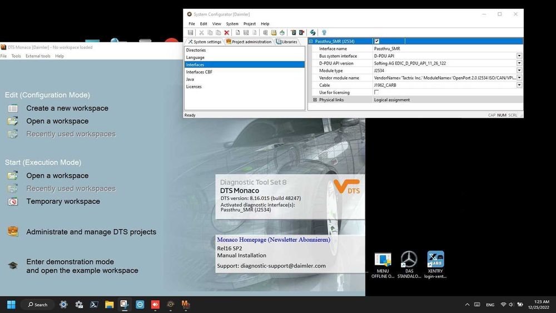
Task: Click the Cut scissors toolbar icon
Action: [201, 33]
